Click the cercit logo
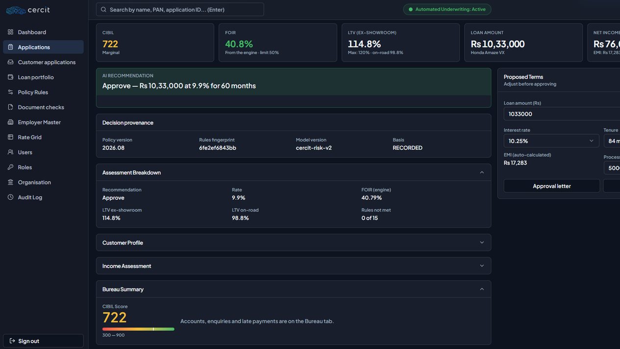 pyautogui.click(x=28, y=10)
